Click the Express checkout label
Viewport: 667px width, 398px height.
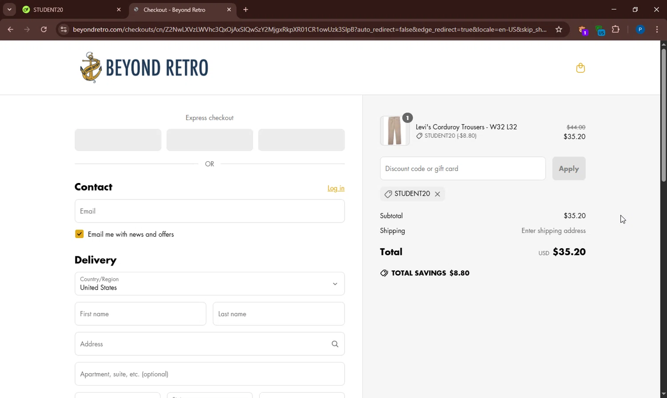pyautogui.click(x=209, y=118)
